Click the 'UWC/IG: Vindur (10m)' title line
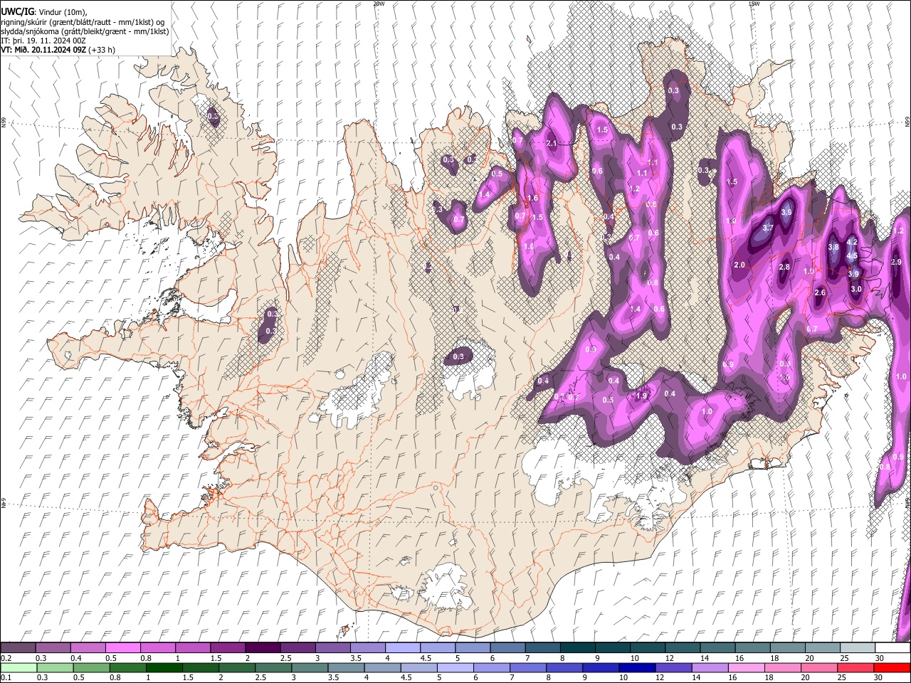This screenshot has width=911, height=683. pos(44,11)
